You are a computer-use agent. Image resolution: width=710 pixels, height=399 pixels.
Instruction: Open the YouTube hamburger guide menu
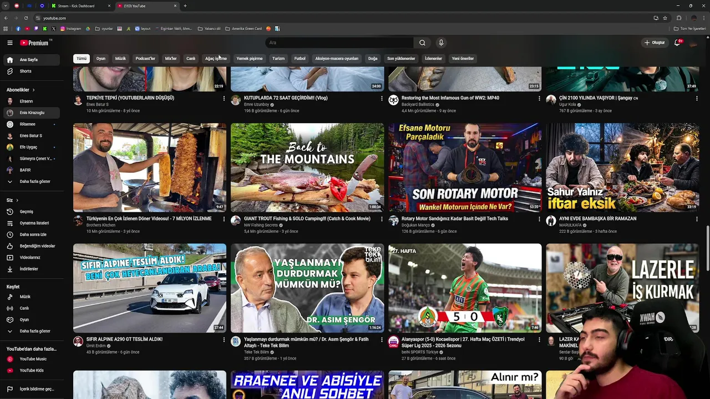[9, 43]
